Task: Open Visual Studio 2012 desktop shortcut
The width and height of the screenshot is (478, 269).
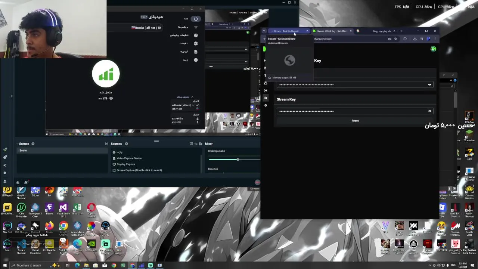Action: coord(63,210)
